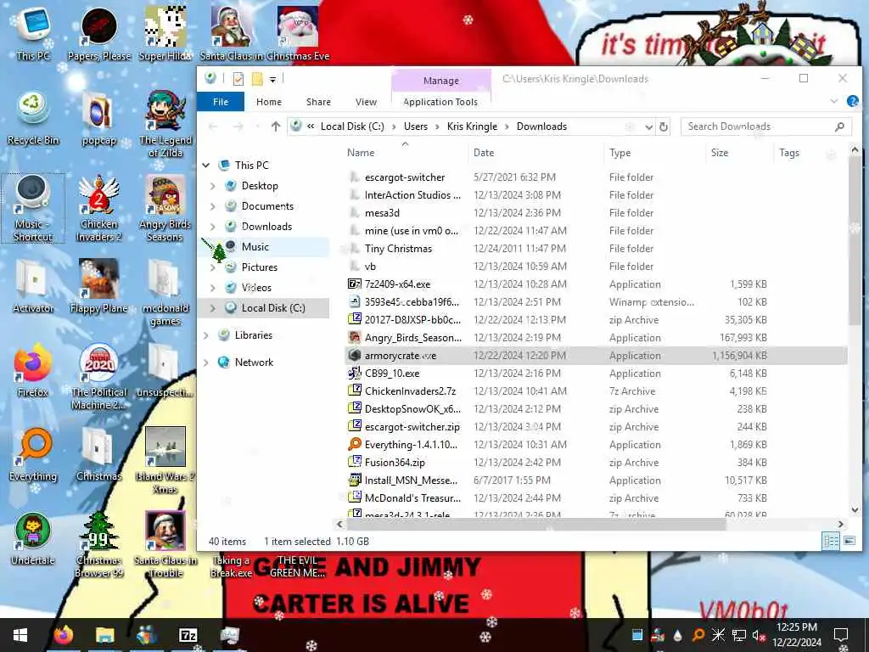The image size is (869, 652).
Task: Switch to the Home ribbon tab
Action: [269, 102]
